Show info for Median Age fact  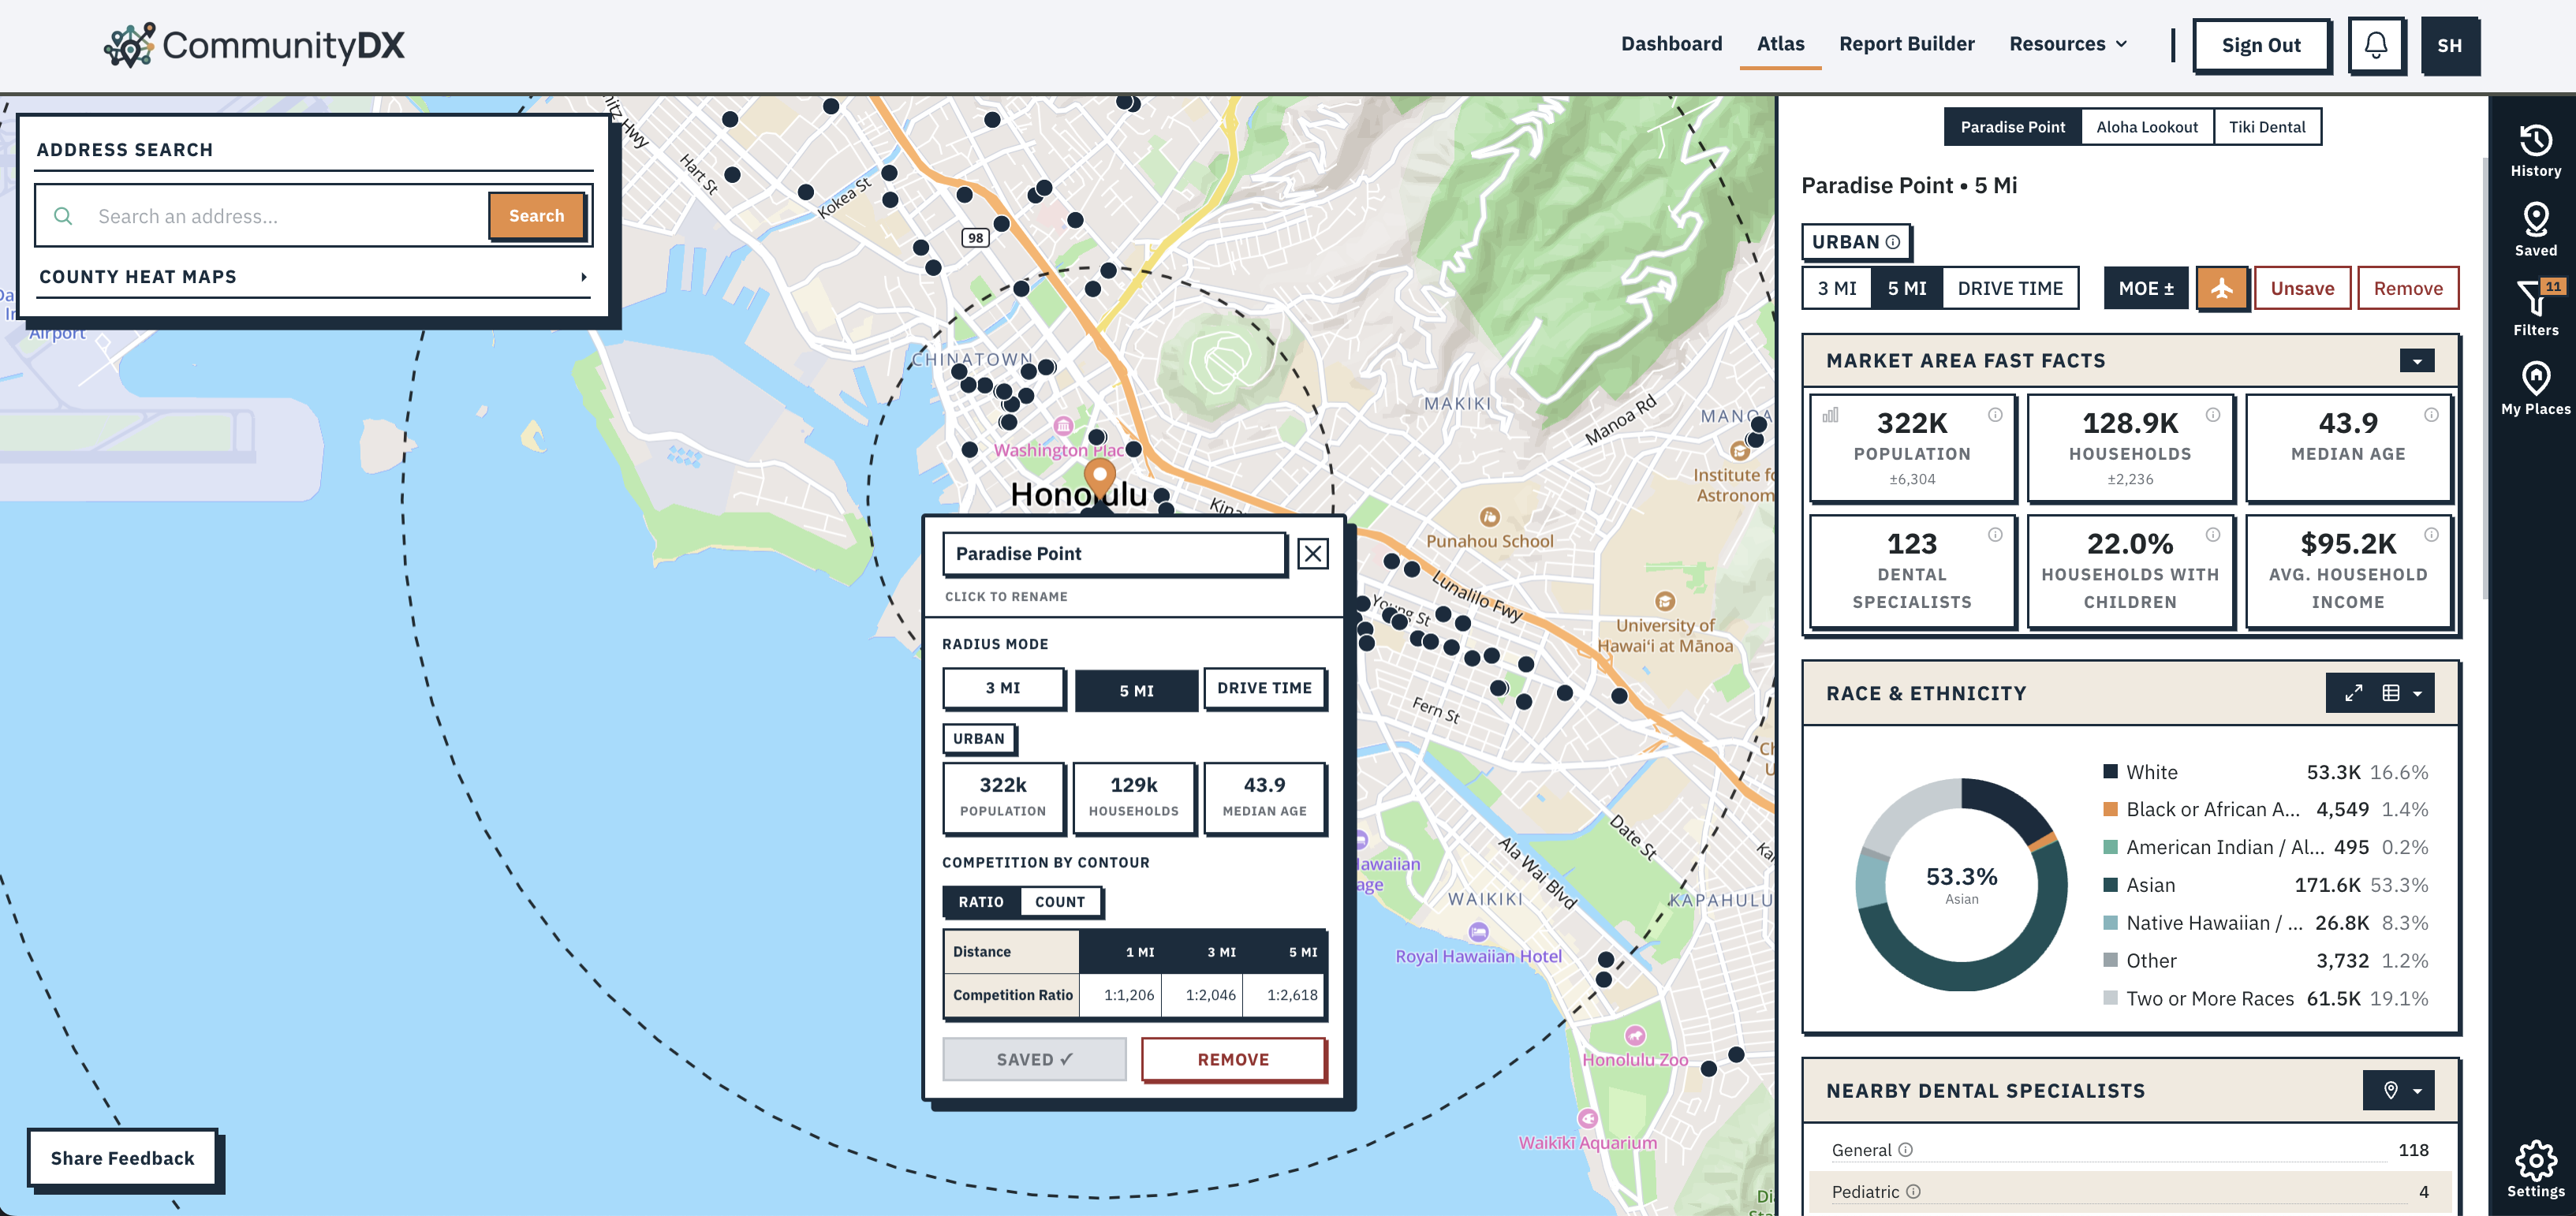(x=2431, y=415)
